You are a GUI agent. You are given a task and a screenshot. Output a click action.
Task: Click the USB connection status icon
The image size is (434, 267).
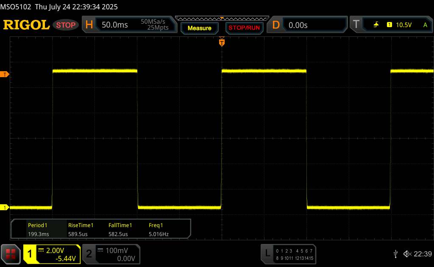click(x=395, y=253)
